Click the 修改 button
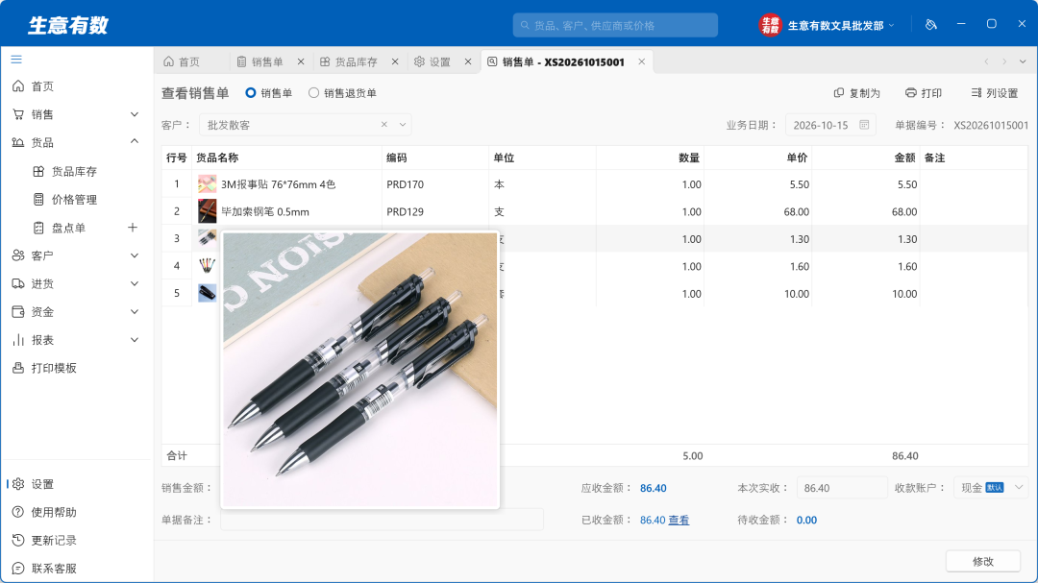This screenshot has height=583, width=1038. (983, 561)
